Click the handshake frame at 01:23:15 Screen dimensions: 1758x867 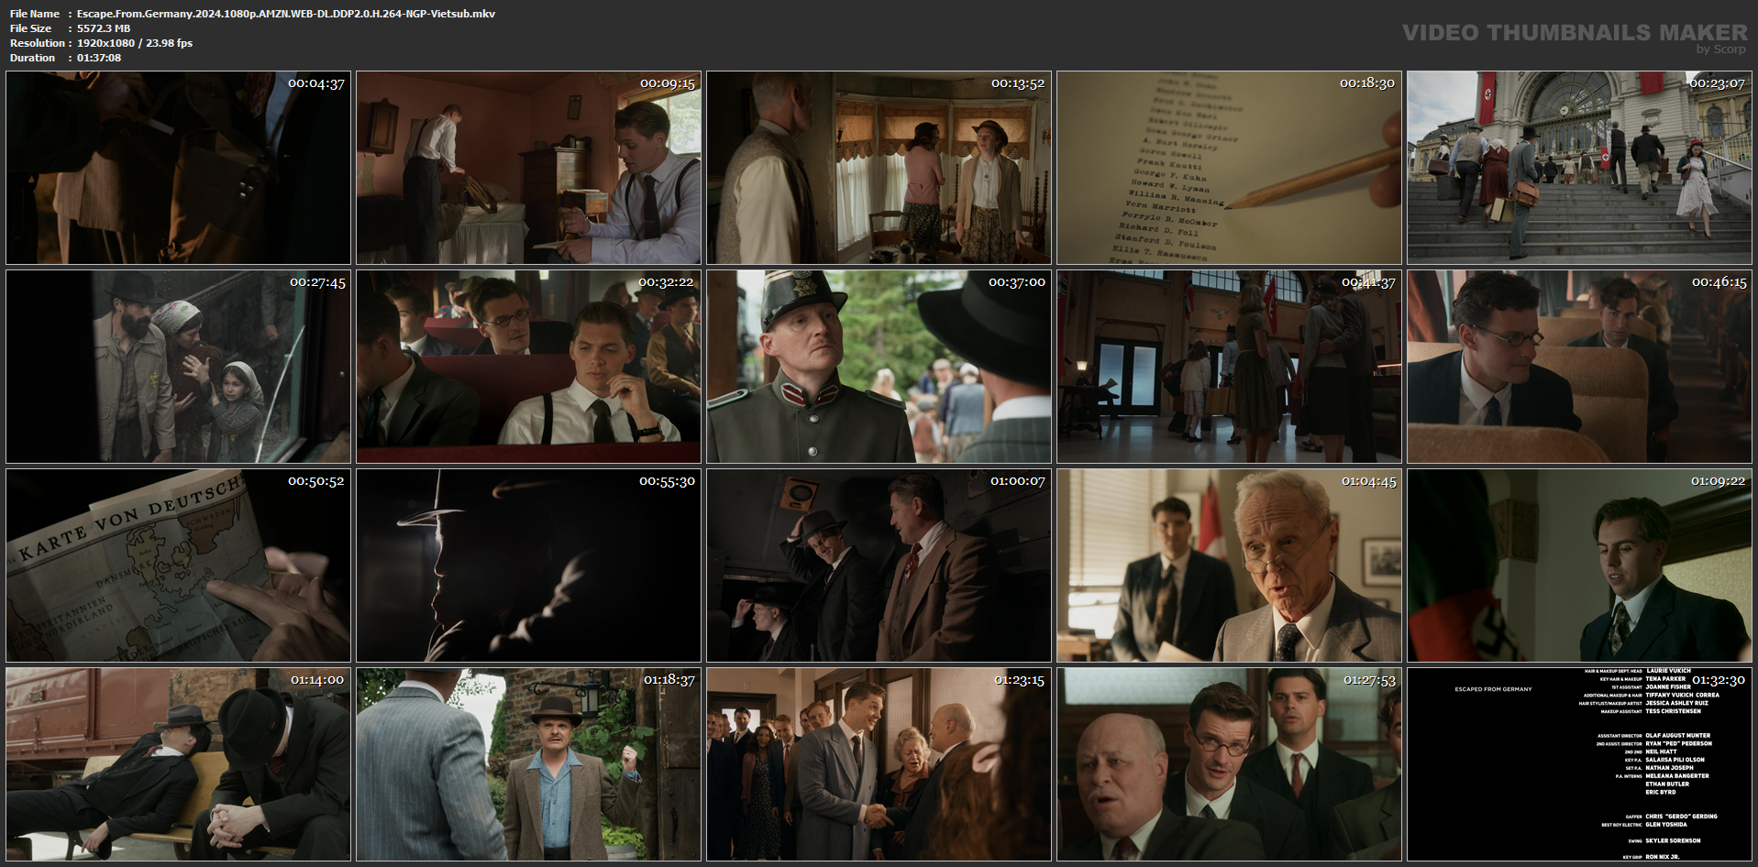(879, 764)
